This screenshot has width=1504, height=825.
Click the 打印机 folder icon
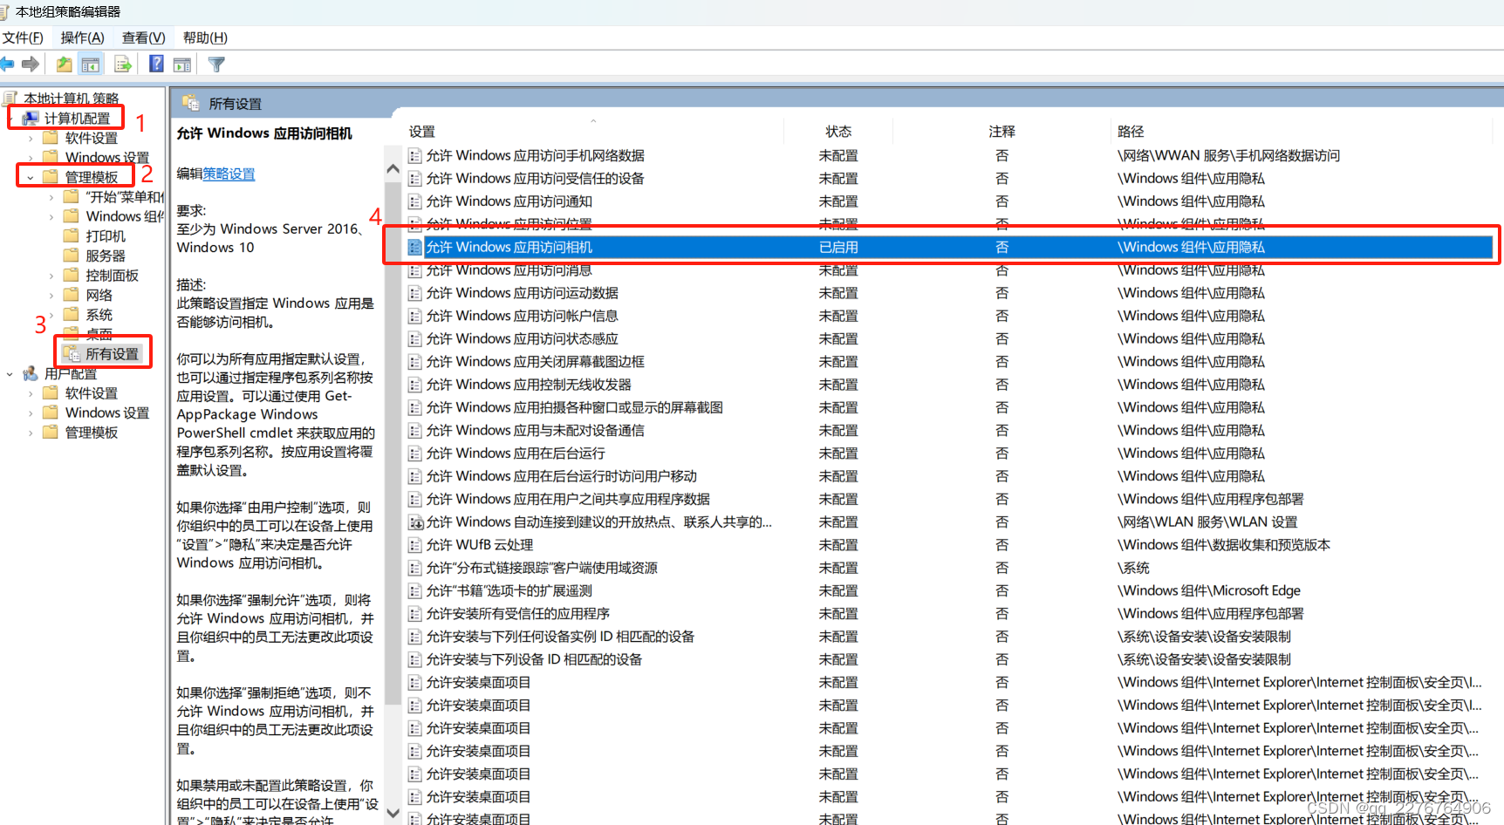(72, 235)
